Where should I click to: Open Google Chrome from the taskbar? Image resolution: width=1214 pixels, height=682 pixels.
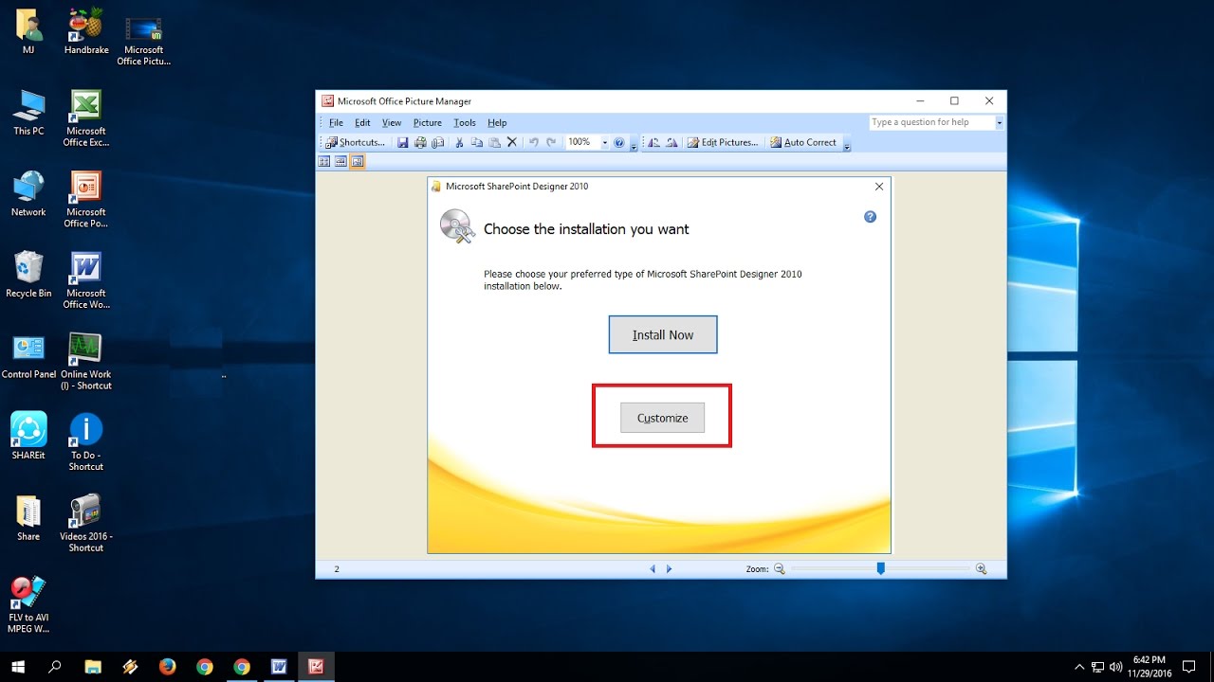(x=205, y=667)
